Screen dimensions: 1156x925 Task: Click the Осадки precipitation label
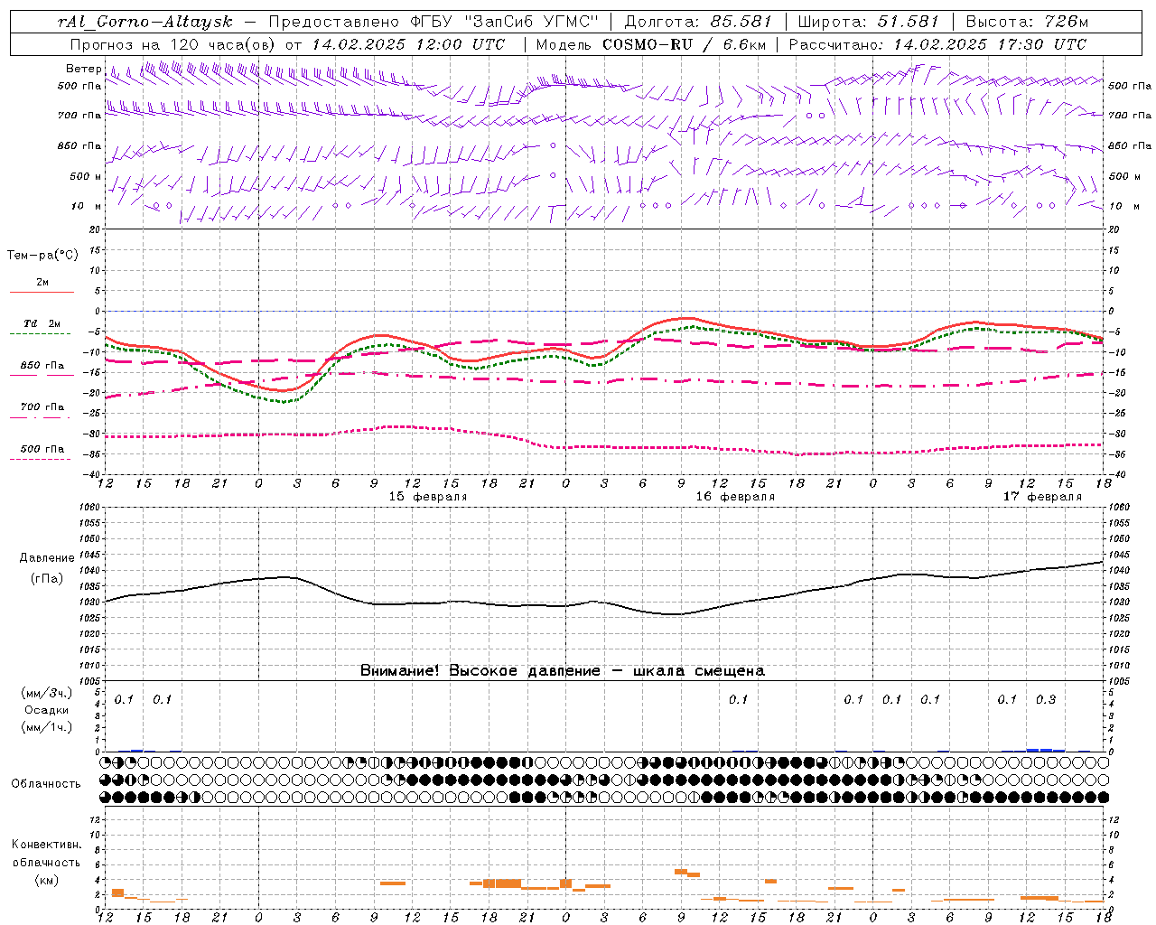click(x=47, y=710)
